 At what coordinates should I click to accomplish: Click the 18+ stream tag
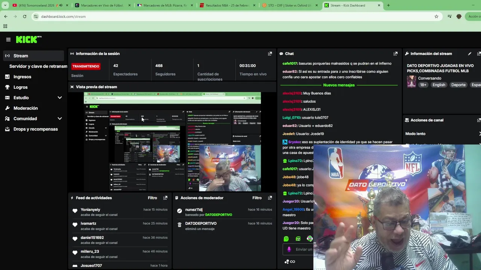[x=423, y=85]
